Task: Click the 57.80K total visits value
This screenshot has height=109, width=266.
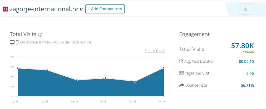Action: coord(242,46)
